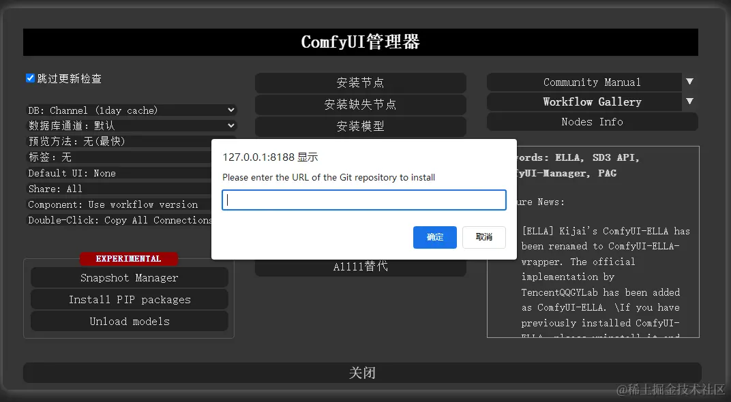Viewport: 731px width, 402px height.
Task: Open the Default UI: None dropdown
Action: tap(119, 173)
